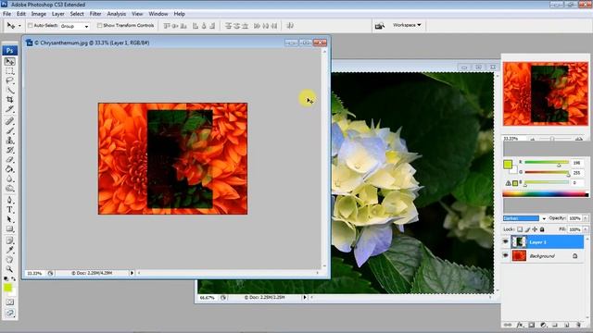Select the Notes tool

pyautogui.click(x=10, y=240)
